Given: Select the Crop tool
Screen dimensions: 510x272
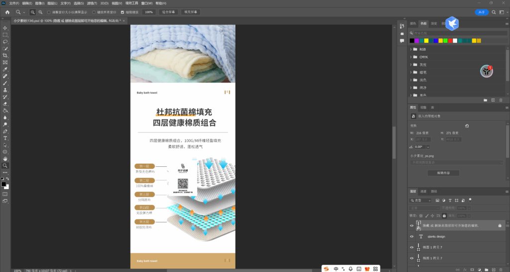Looking at the screenshot, I should pyautogui.click(x=5, y=56).
